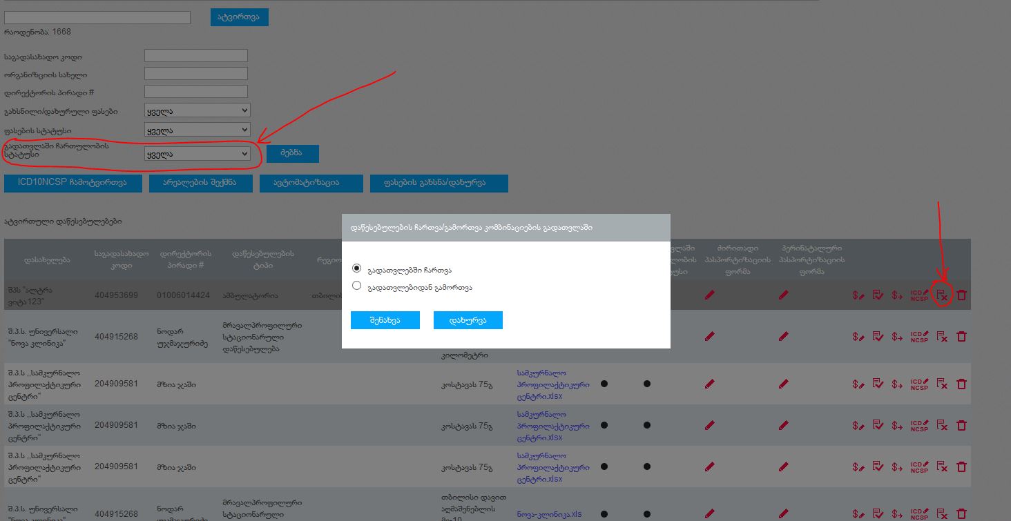1011x521 pixels.
Task: Open the 'გახსნილი/დახურული ფასები' dropdown
Action: pos(197,110)
